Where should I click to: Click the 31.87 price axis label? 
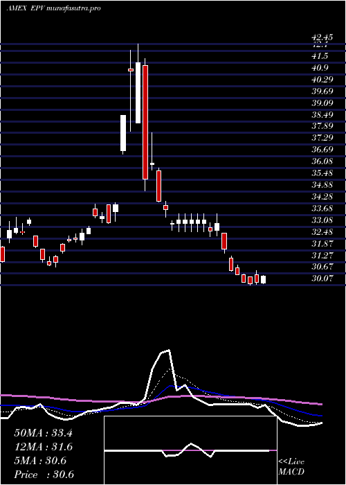pyautogui.click(x=322, y=244)
